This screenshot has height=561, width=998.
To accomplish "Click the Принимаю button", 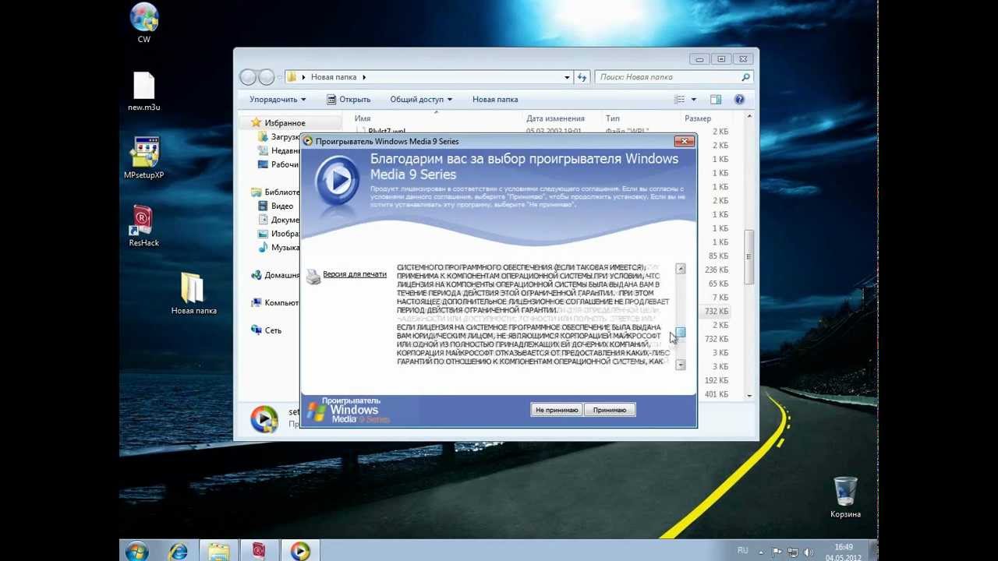I will tap(609, 410).
